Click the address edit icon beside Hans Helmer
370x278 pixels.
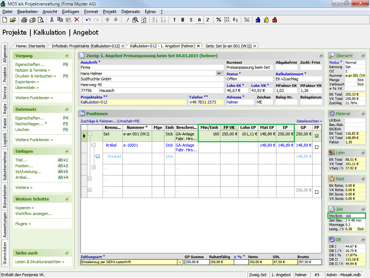(220, 73)
